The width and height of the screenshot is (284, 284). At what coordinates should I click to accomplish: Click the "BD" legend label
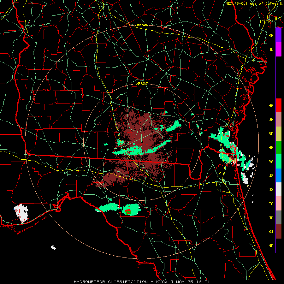click(x=271, y=134)
